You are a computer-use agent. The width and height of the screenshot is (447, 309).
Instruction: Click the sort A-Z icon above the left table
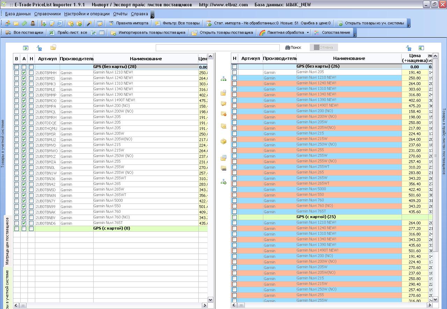coord(39,48)
